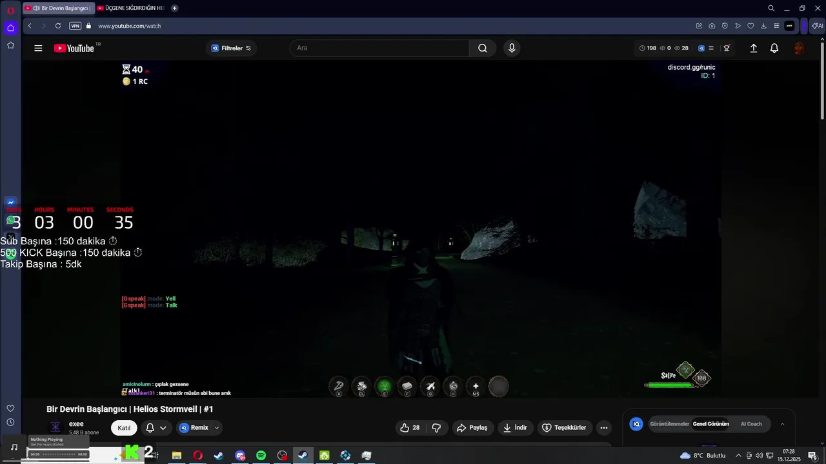826x464 pixels.
Task: Click the Opera menu logo
Action: pyautogui.click(x=10, y=10)
